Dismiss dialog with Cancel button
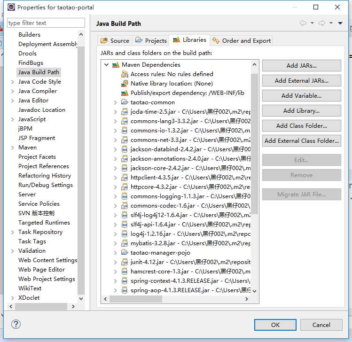 point(321,325)
